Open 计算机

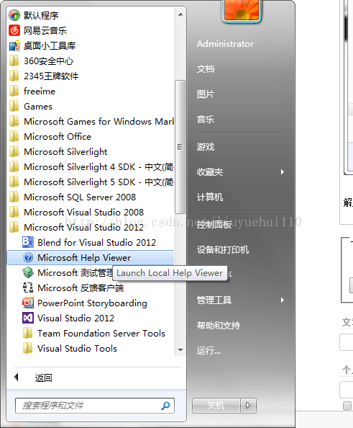210,197
